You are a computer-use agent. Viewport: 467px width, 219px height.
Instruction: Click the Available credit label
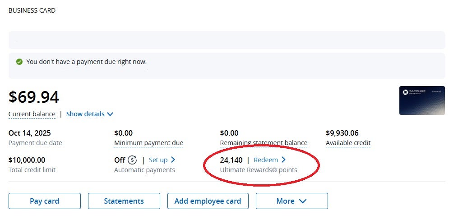[348, 143]
